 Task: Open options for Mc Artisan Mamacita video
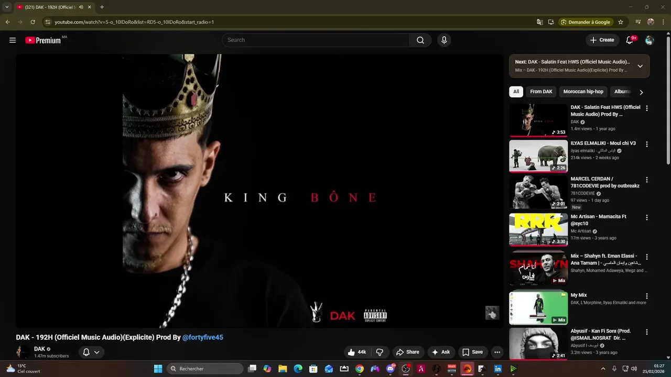(x=646, y=217)
